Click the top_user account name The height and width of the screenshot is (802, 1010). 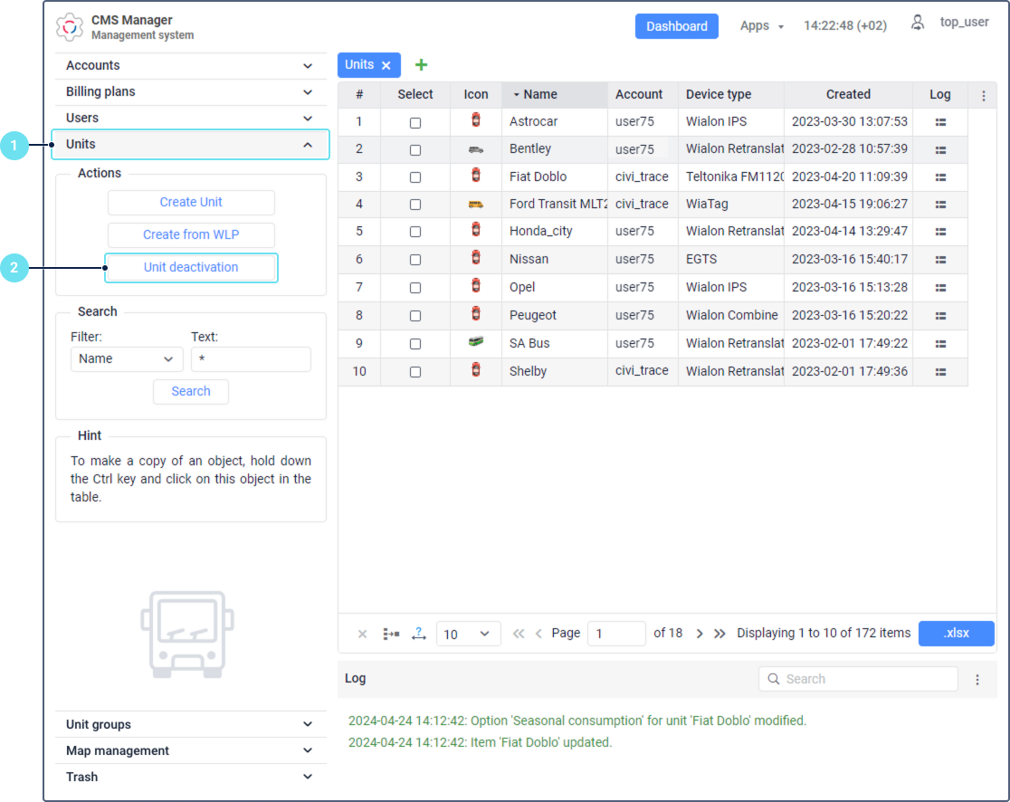pyautogui.click(x=964, y=23)
